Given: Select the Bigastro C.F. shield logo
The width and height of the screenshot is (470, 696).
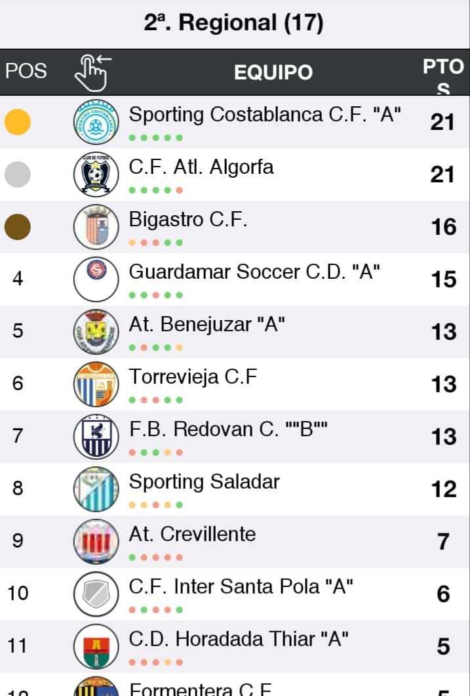Looking at the screenshot, I should tap(96, 227).
